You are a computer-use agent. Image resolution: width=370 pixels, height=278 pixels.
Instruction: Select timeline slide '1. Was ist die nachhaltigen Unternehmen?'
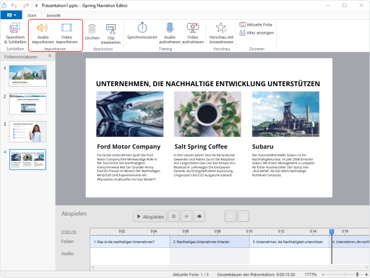point(130,242)
